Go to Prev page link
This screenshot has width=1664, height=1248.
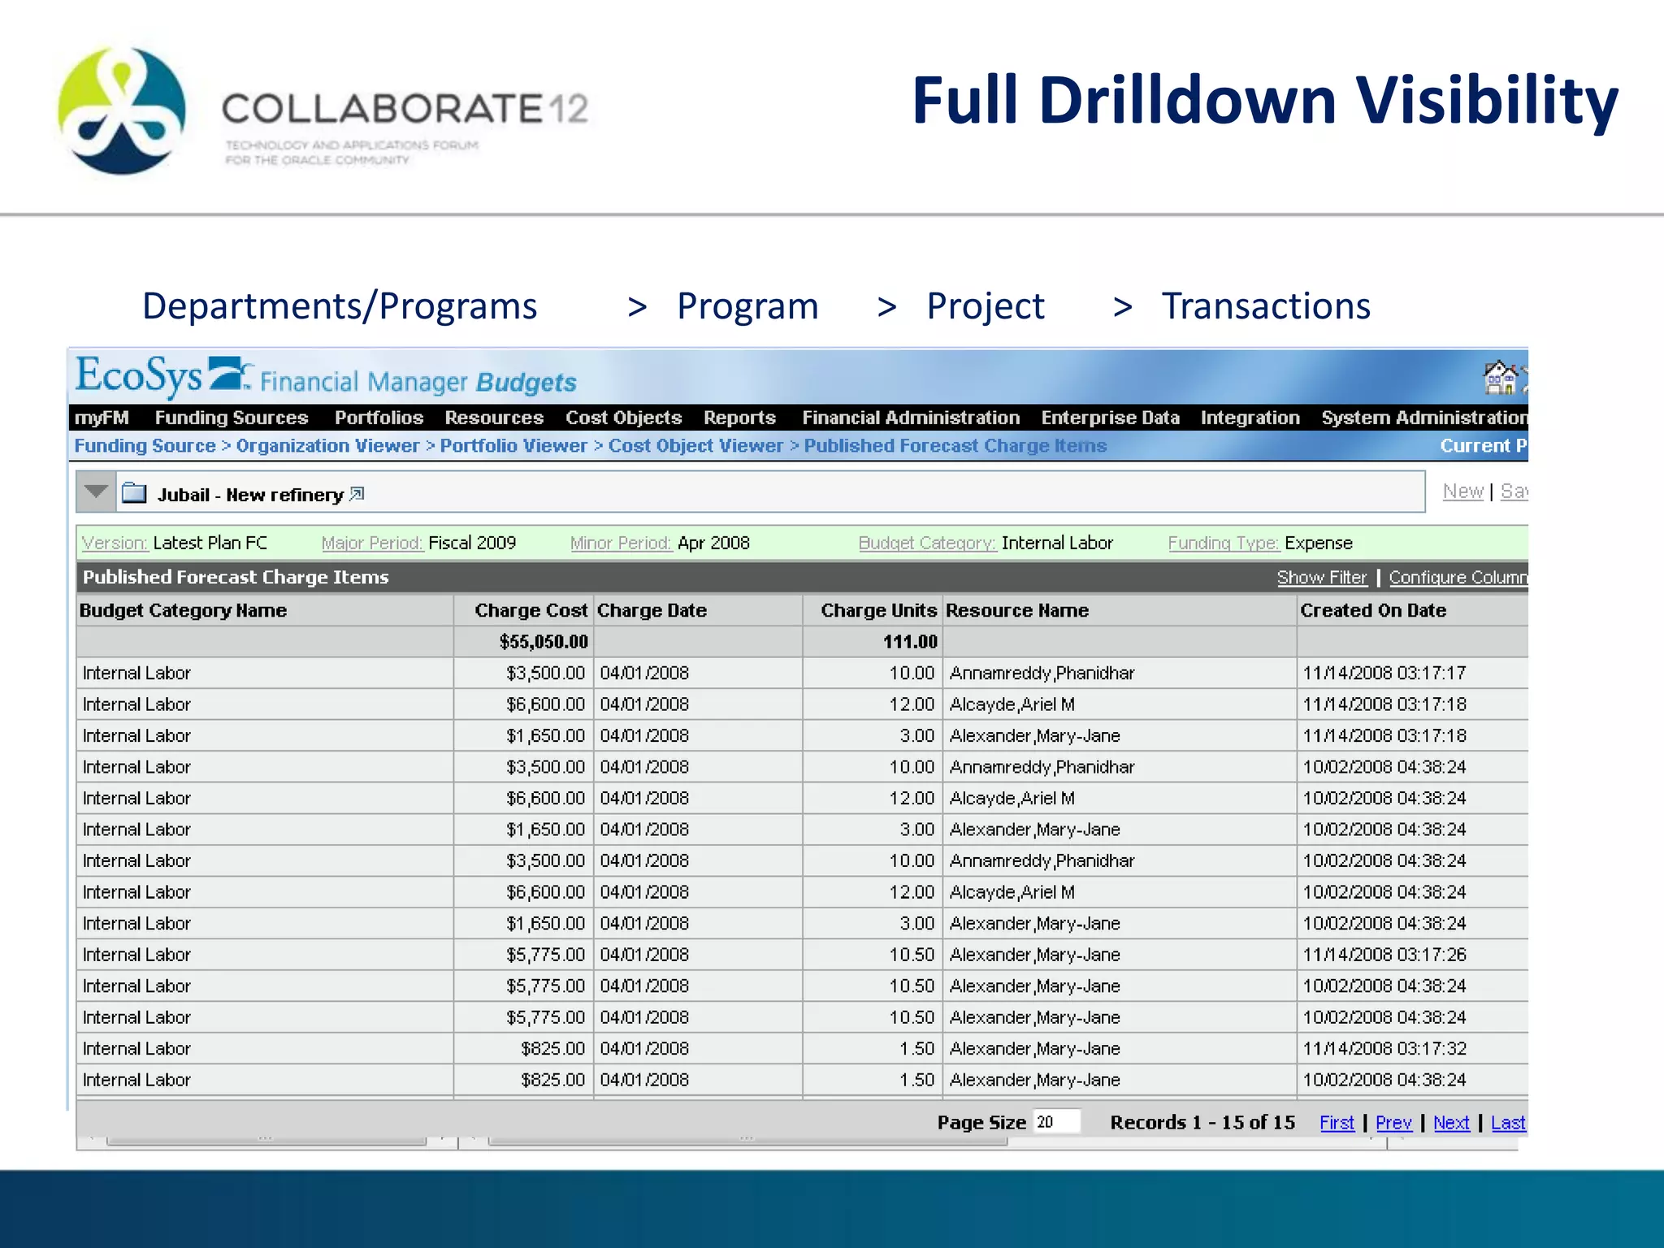pyautogui.click(x=1393, y=1123)
